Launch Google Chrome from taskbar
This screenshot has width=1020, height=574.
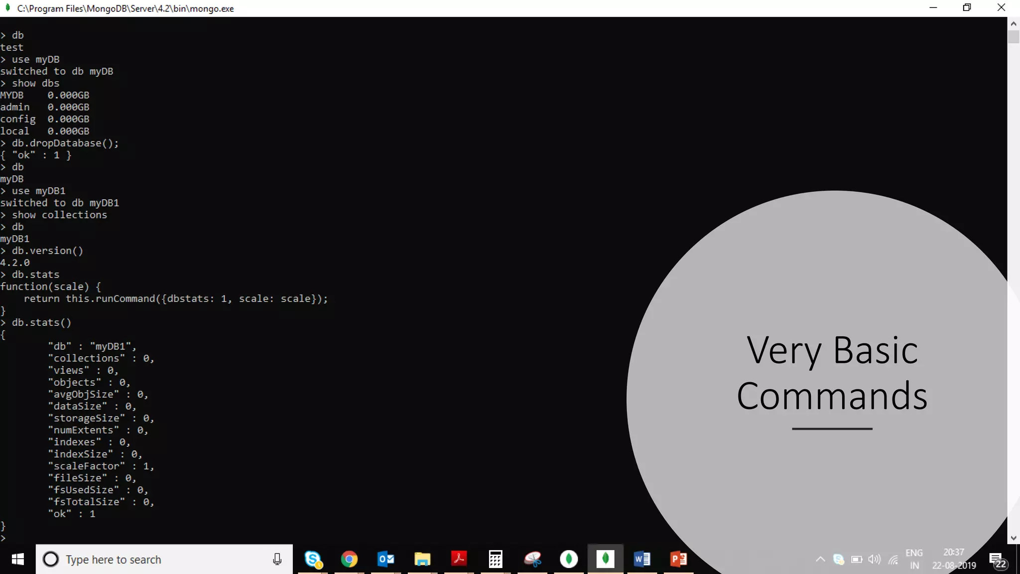pyautogui.click(x=349, y=559)
